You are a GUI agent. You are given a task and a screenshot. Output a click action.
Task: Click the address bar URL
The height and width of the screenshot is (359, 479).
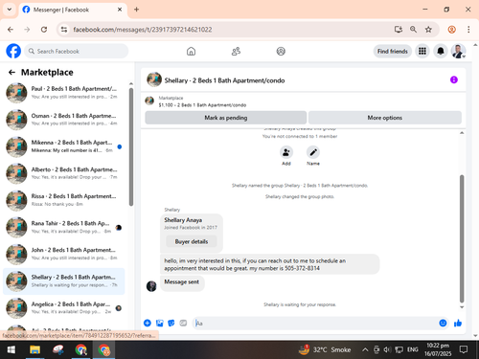143,30
